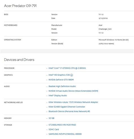Open the Killer Wireless 1535 Network Adapter link
This screenshot has height=139, width=134.
pos(73,102)
